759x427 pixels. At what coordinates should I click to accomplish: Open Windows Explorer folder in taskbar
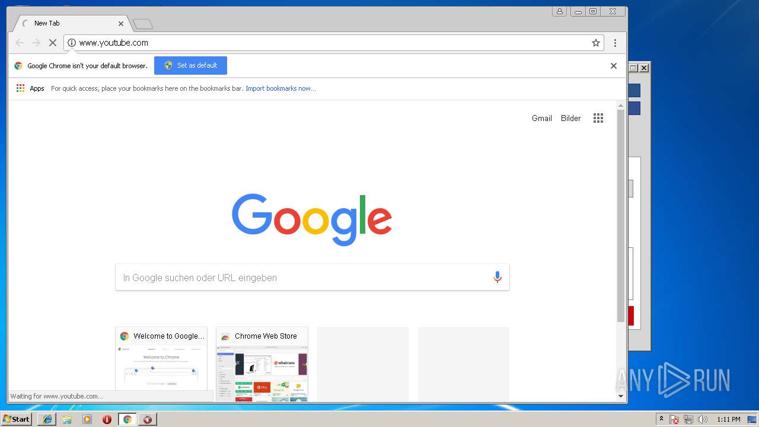[67, 419]
